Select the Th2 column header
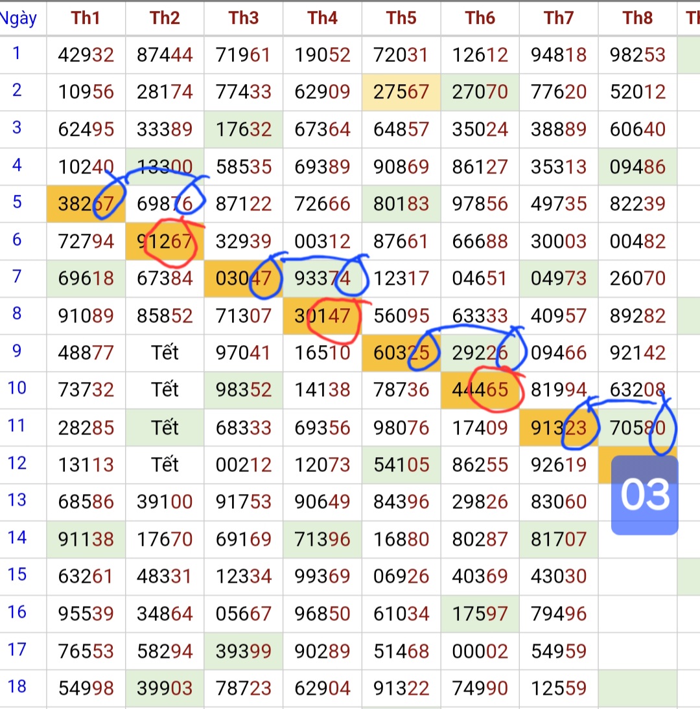Image resolution: width=700 pixels, height=709 pixels. pos(164,18)
